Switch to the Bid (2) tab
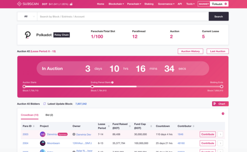Viewport: 247px width, 152px height. (x=49, y=115)
